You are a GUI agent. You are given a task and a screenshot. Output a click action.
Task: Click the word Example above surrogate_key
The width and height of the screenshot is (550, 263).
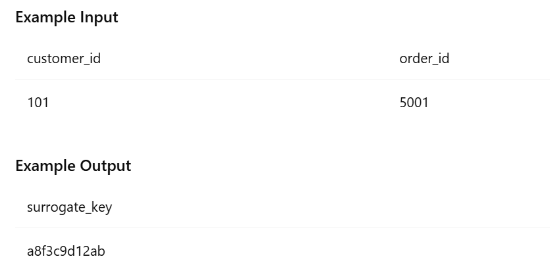click(x=46, y=166)
